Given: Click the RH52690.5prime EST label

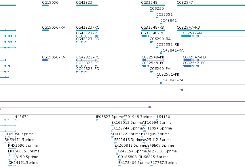Looking at the screenshot, I should click(x=23, y=146).
